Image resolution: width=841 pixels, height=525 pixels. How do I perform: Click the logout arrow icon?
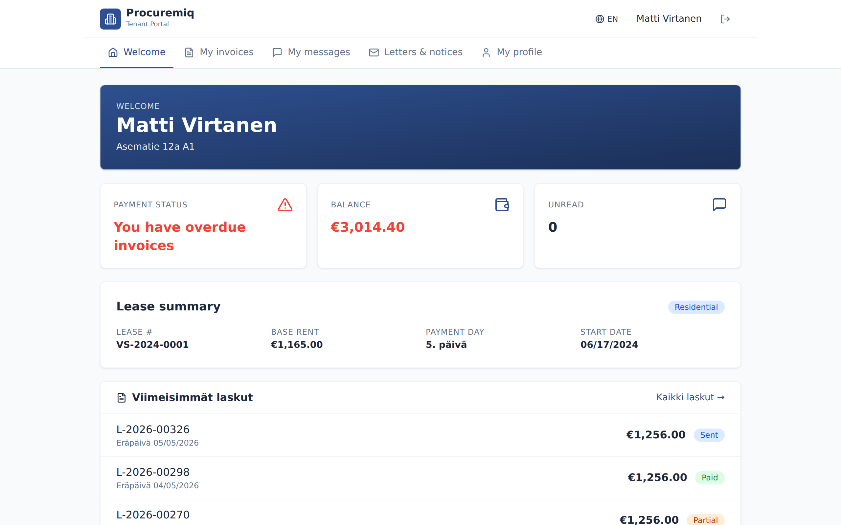[725, 19]
